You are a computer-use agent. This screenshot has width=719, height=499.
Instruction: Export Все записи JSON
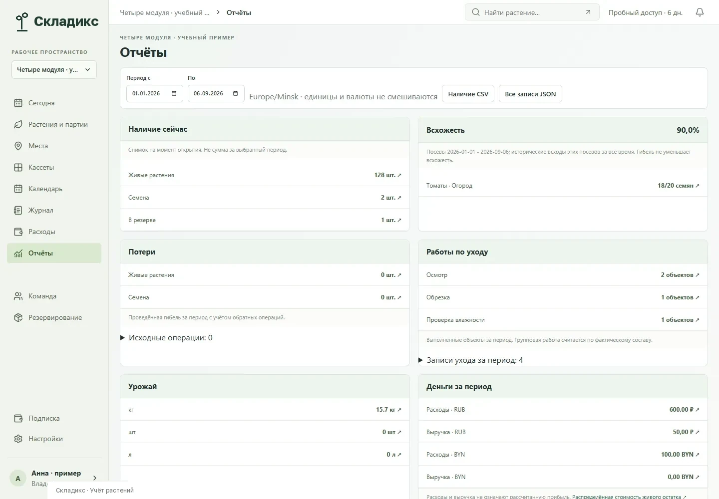(x=530, y=94)
